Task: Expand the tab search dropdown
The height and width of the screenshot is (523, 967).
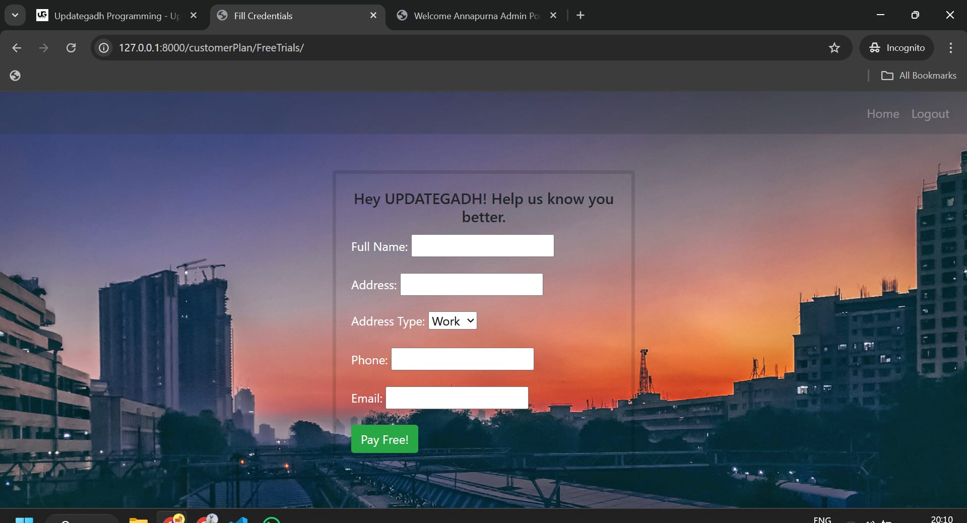Action: (15, 16)
